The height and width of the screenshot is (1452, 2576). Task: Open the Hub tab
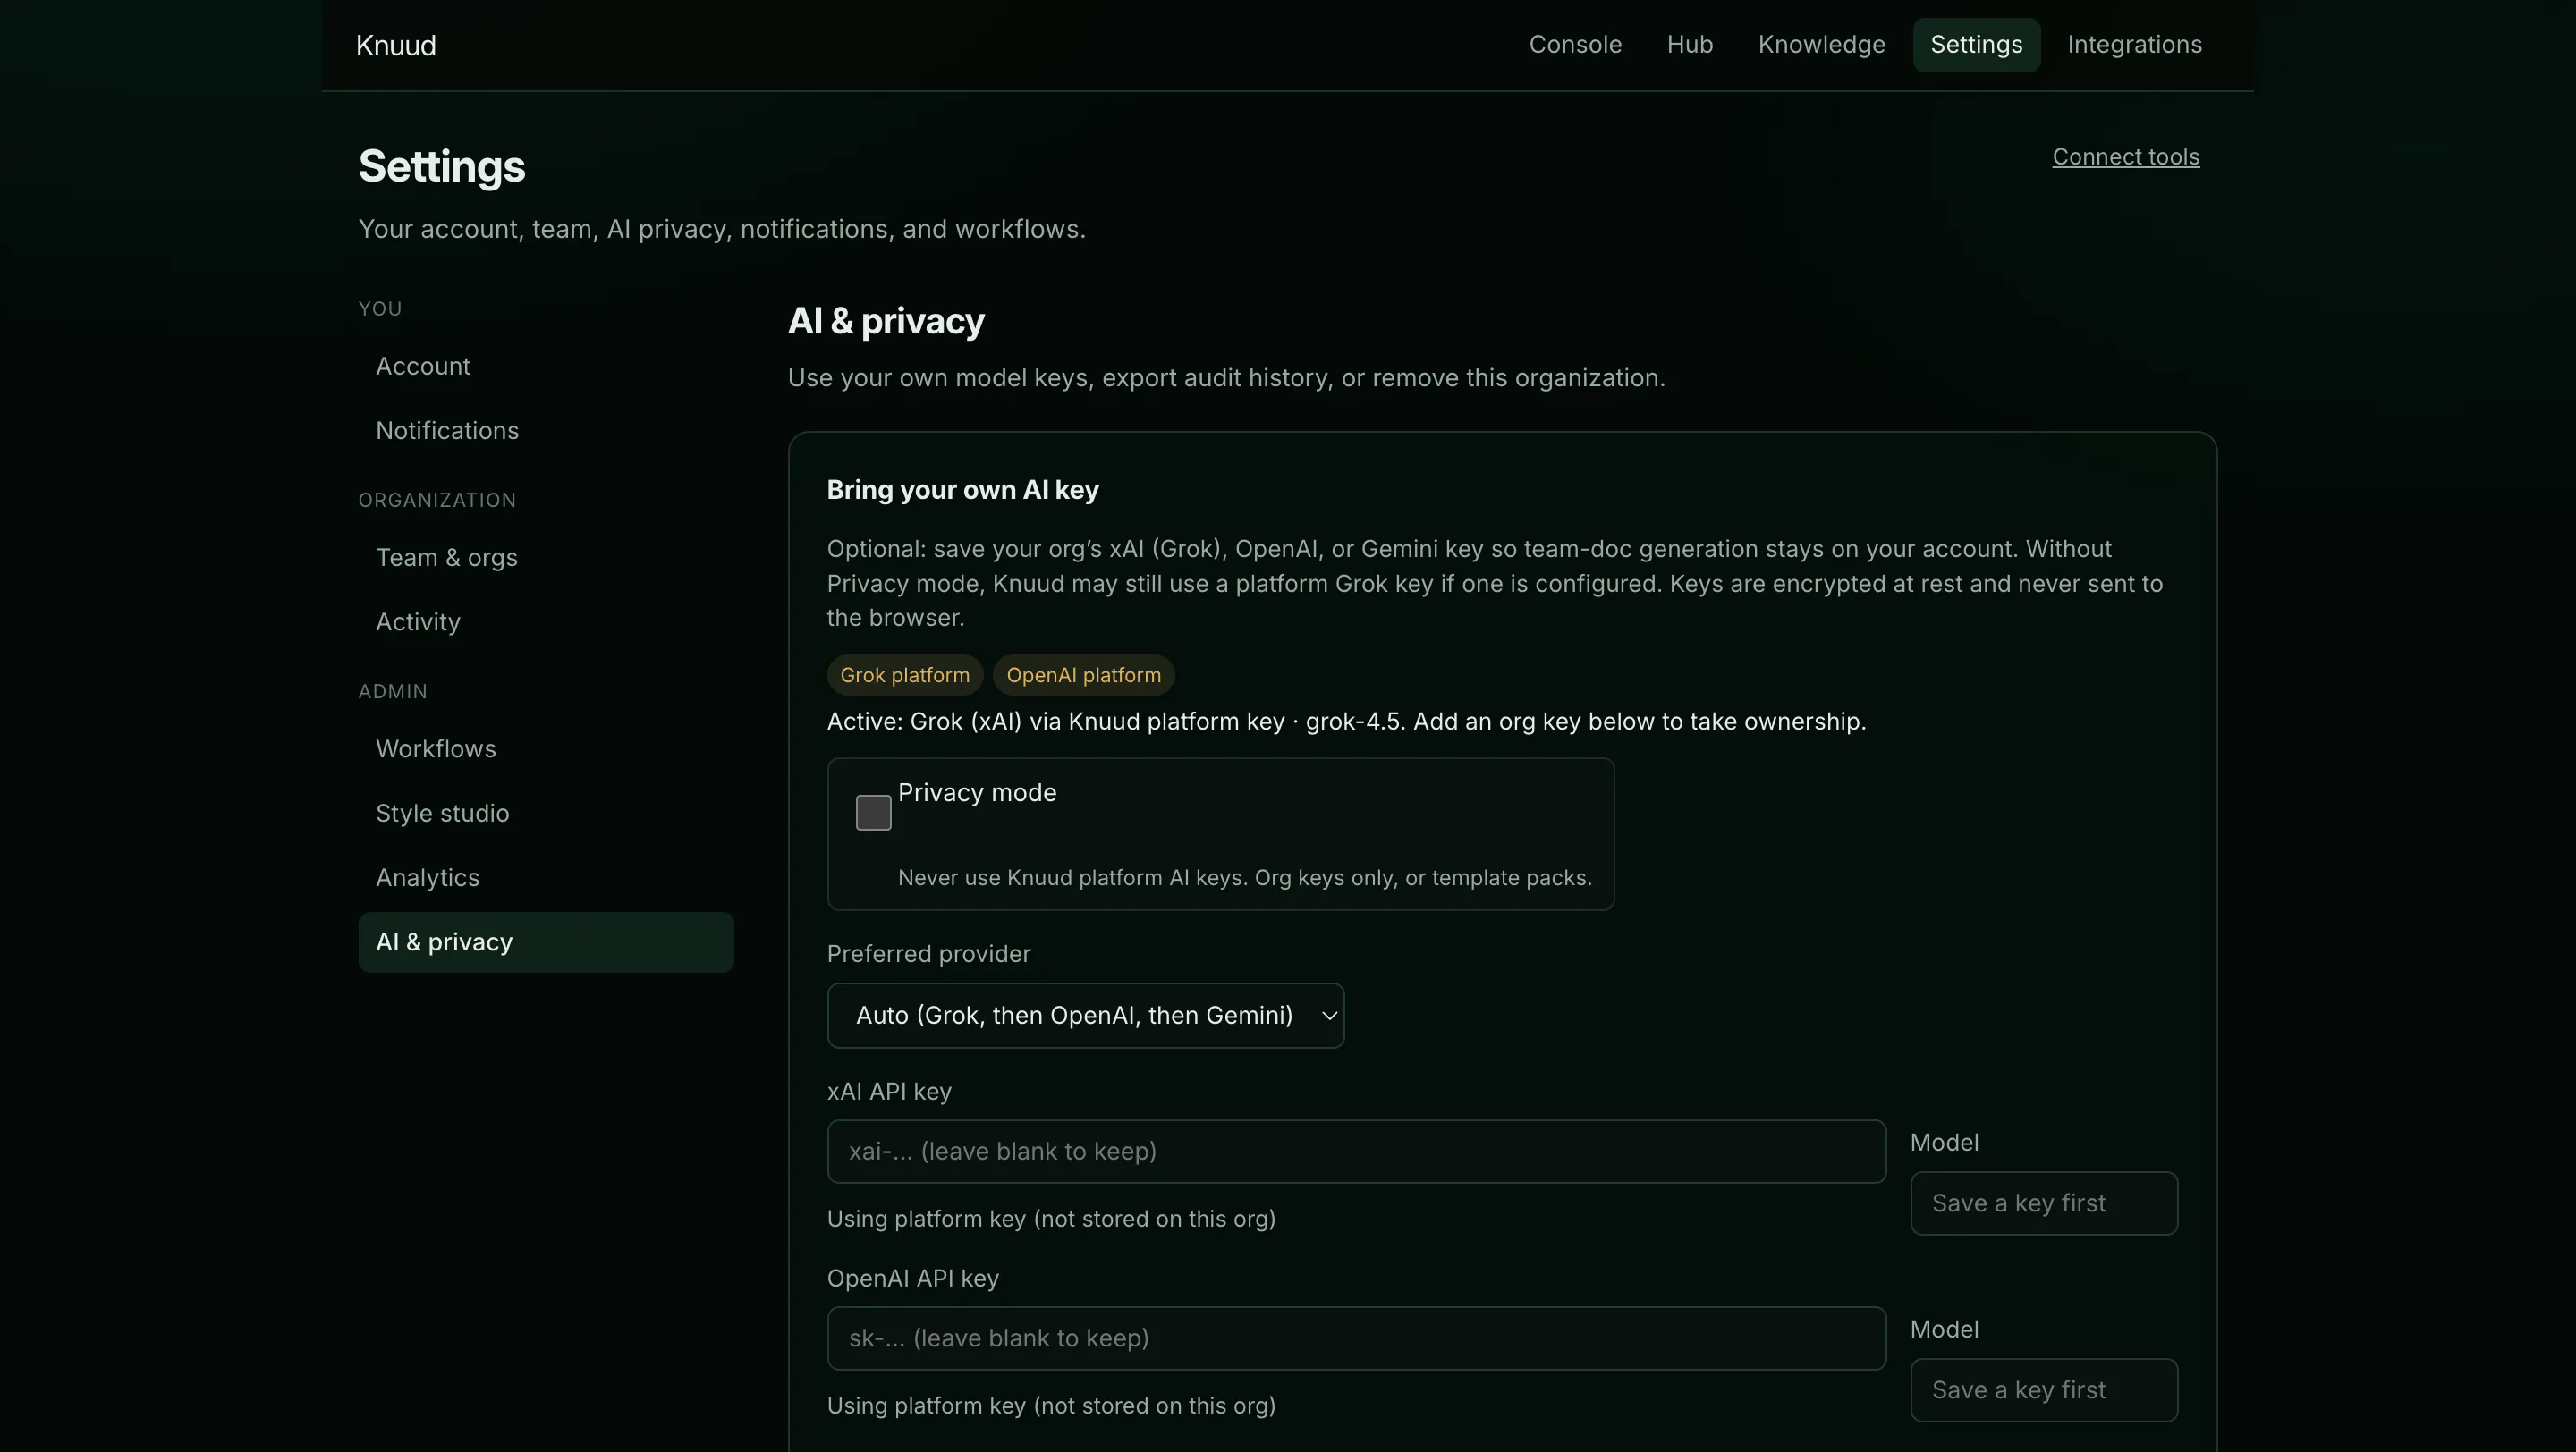pos(1690,45)
